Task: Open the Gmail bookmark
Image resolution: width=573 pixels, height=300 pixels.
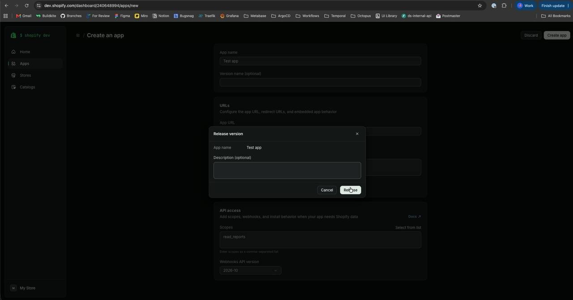Action: pyautogui.click(x=24, y=16)
